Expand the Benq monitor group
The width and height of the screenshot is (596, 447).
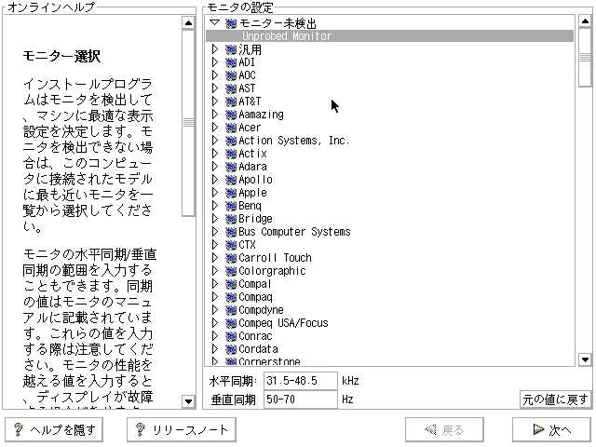[215, 205]
